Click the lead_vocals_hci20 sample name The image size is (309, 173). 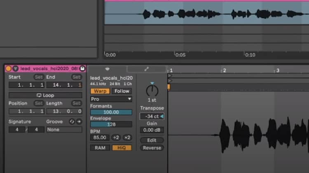111,78
